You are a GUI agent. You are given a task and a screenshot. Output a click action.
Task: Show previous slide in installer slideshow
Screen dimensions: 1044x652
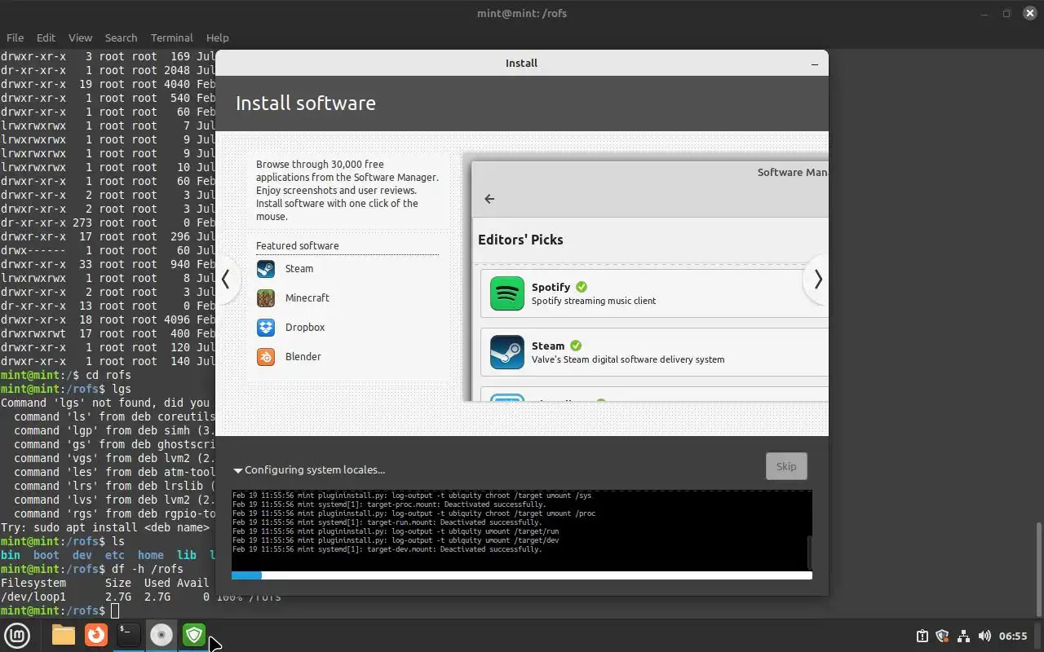coord(226,280)
